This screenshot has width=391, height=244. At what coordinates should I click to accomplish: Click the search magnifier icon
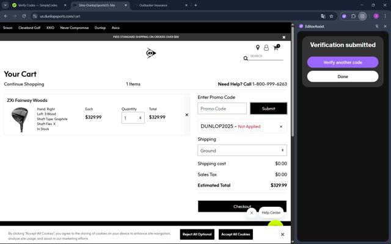coord(246,59)
